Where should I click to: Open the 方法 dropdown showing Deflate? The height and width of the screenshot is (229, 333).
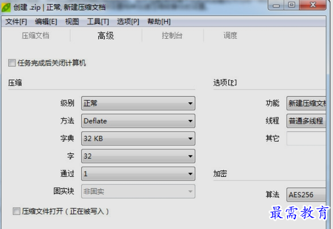tap(138, 121)
